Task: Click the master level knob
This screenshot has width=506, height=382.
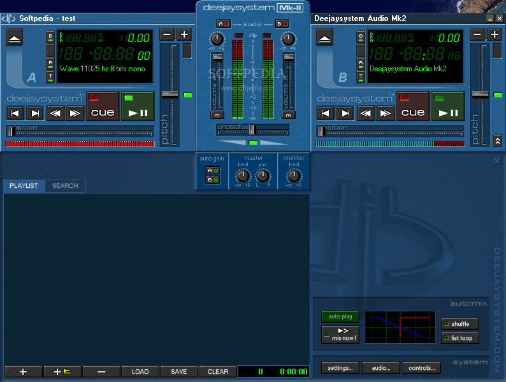Action: pos(243,176)
